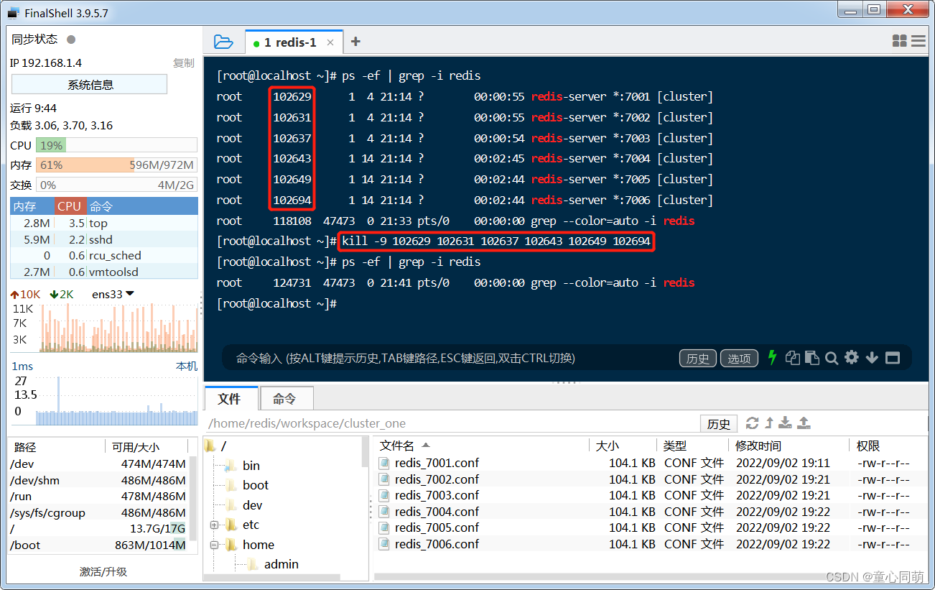
Task: Copy the IP address via 复制
Action: click(x=184, y=63)
